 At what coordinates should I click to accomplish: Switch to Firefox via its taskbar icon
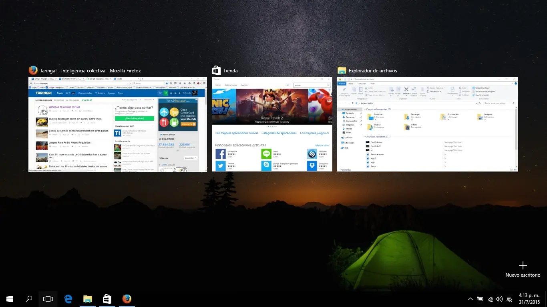click(127, 299)
